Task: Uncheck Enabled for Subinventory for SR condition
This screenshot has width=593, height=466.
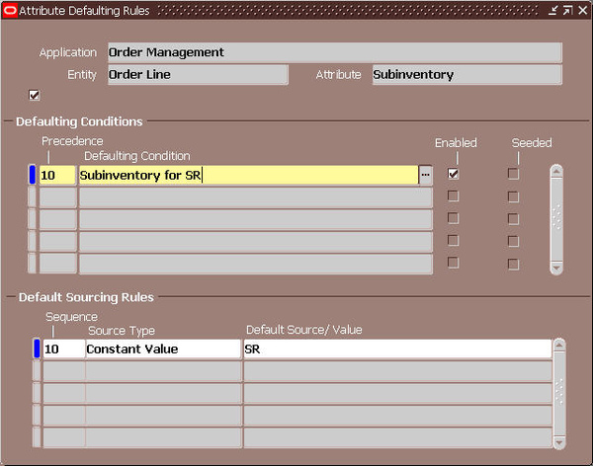Action: pos(453,174)
